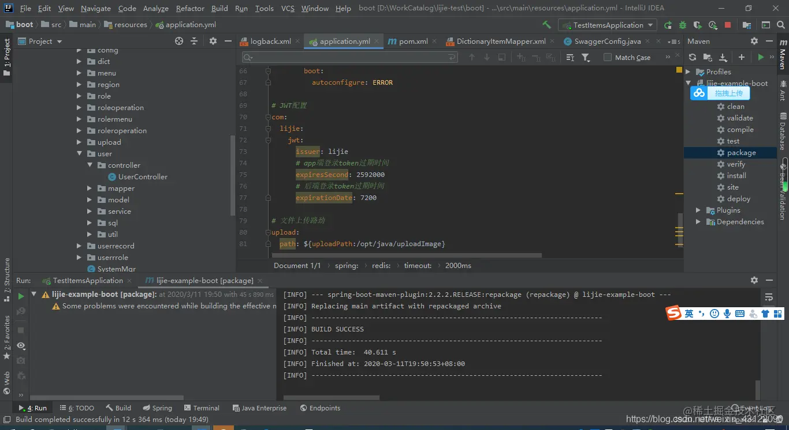The image size is (789, 430).
Task: Open the Java Enterprise tool window
Action: pyautogui.click(x=259, y=408)
